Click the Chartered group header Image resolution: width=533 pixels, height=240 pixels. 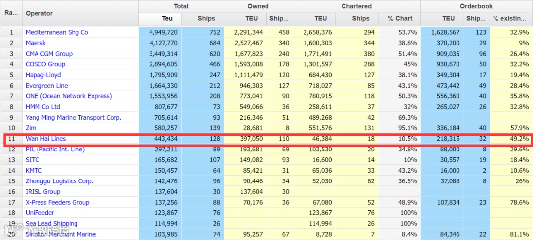[x=357, y=6]
